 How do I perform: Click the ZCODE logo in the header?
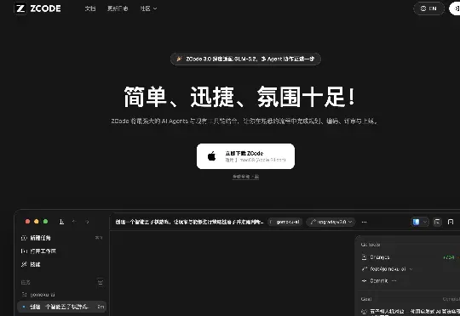tap(37, 8)
